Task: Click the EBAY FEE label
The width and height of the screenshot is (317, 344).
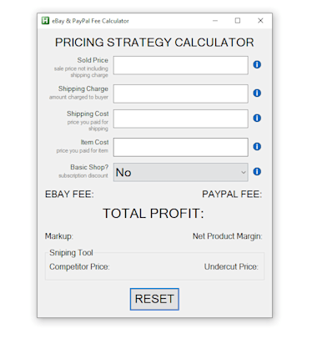Action: [69, 195]
